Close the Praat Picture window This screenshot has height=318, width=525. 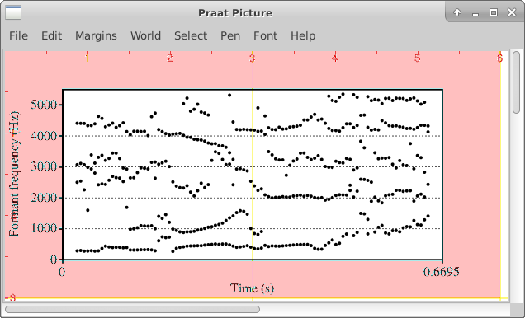pyautogui.click(x=511, y=12)
